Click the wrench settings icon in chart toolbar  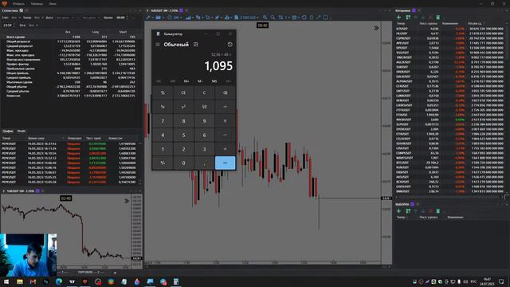coord(149,18)
